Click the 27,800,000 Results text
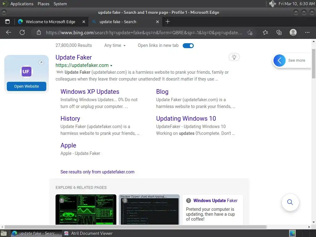316x237 pixels. tap(73, 46)
